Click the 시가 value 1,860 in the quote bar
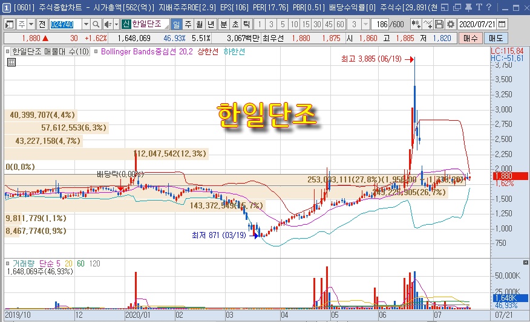This screenshot has width=530, height=322. point(368,38)
